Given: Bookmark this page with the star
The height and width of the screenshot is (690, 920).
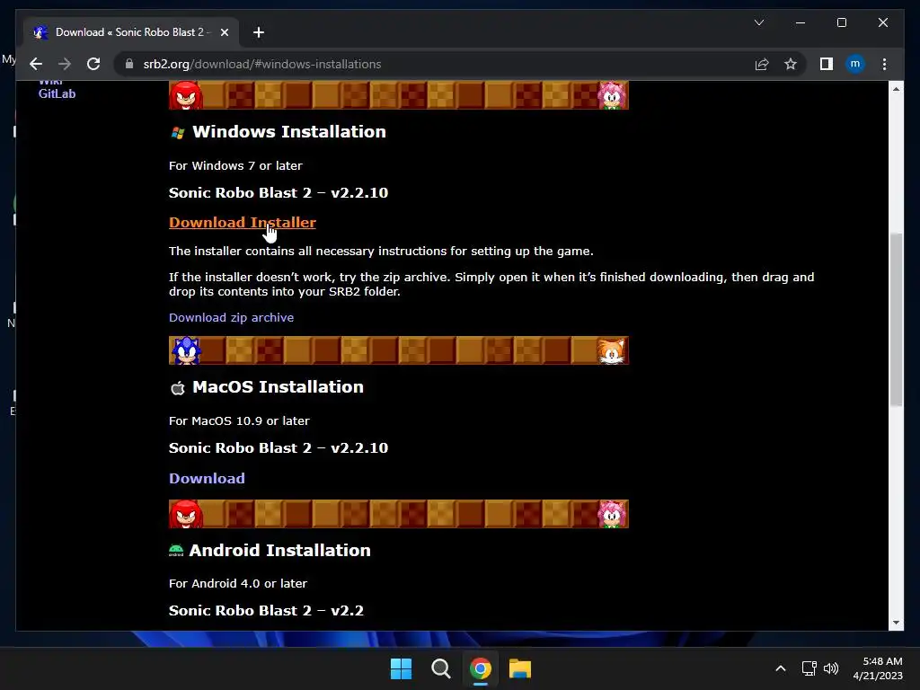Looking at the screenshot, I should [x=791, y=64].
